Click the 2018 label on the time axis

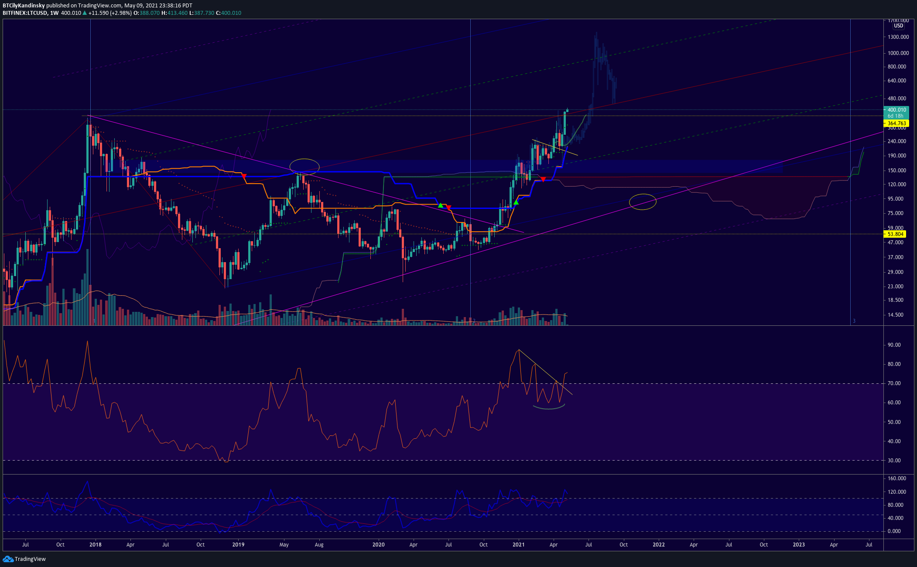[x=95, y=545]
